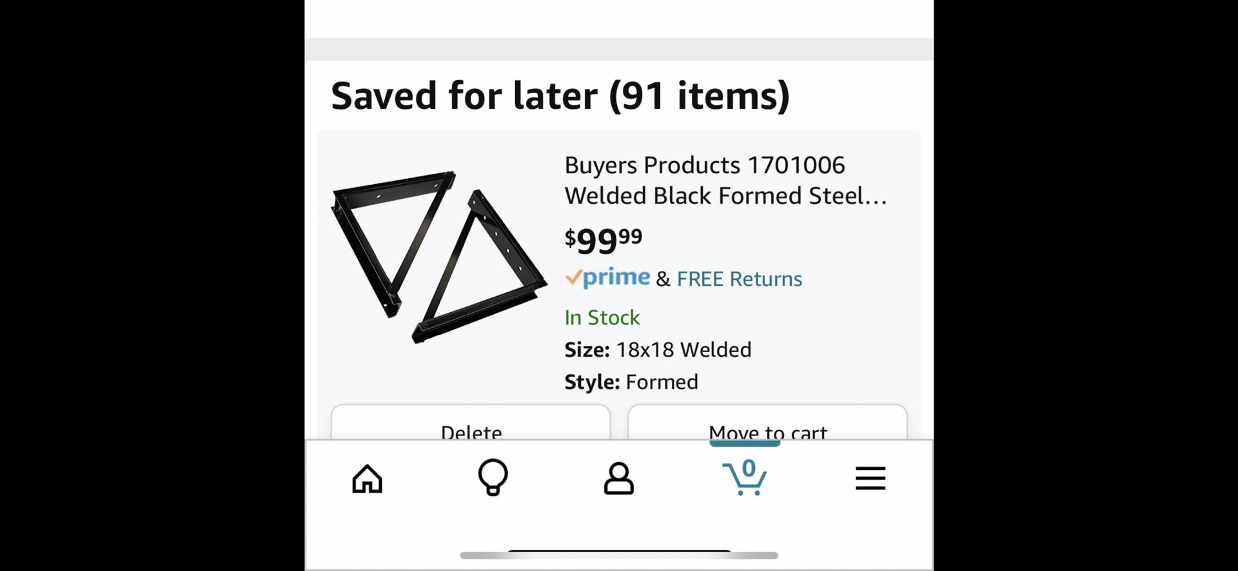Tap the Prime logo badge
Image resolution: width=1238 pixels, height=571 pixels.
point(608,277)
